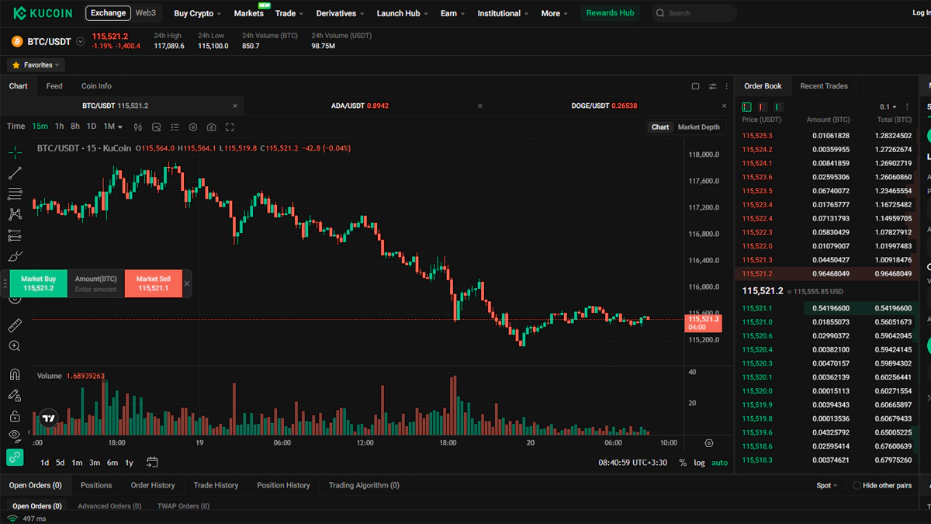
Task: Toggle percent scale on chart
Action: click(683, 463)
